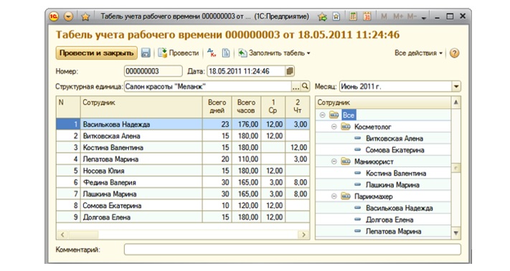Image resolution: width=510 pixels, height=271 pixels.
Task: Open the main menu dropdown arrow in title bar
Action: pos(68,16)
